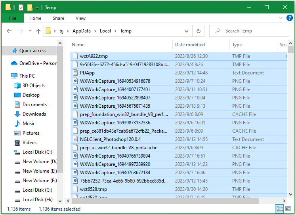Select file WXWorkCapture_16944007177401
Viewport: 296px width, 215px height.
(x=179, y=89)
